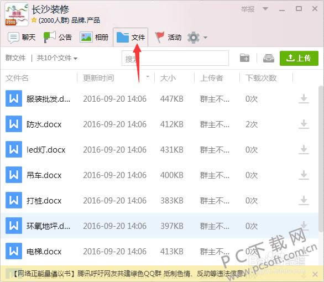This screenshot has height=282, width=324.
Task: Click the 举报 report link
Action: click(248, 9)
